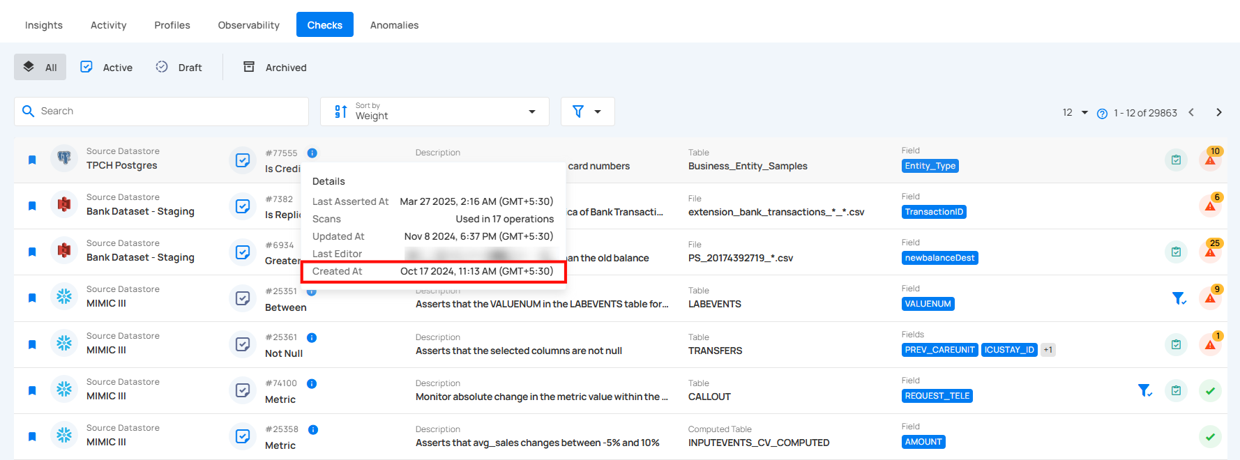
Task: Switch to the Activity tab
Action: 109,25
